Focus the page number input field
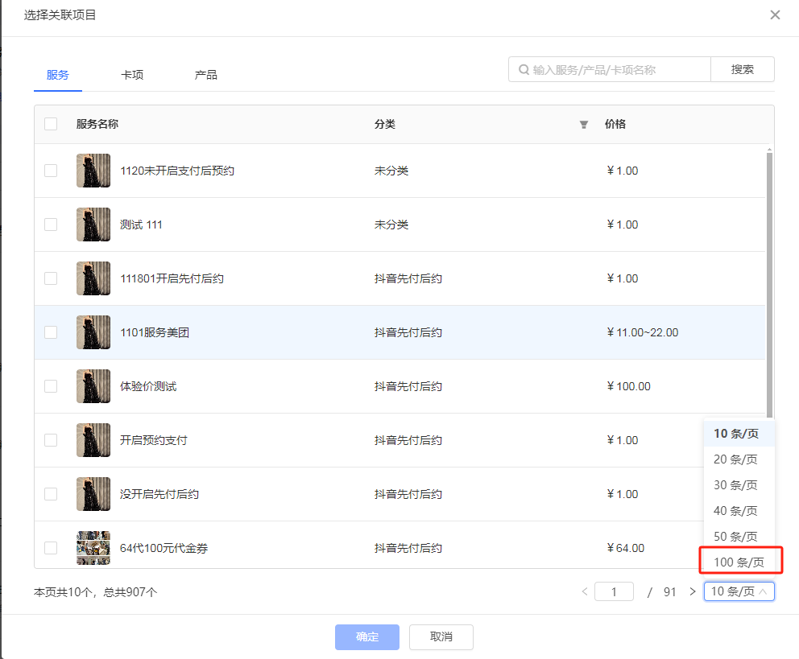The image size is (799, 659). point(614,592)
